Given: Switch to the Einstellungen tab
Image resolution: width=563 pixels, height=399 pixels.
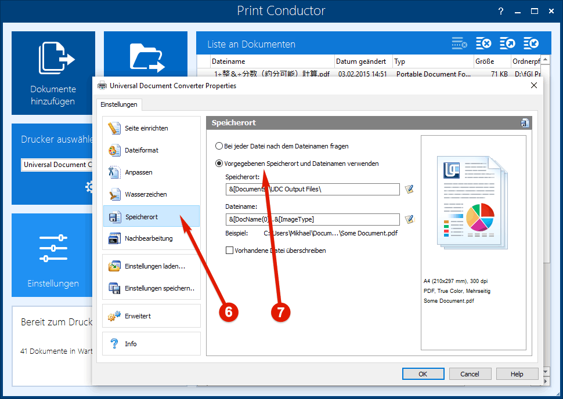Looking at the screenshot, I should (x=119, y=104).
